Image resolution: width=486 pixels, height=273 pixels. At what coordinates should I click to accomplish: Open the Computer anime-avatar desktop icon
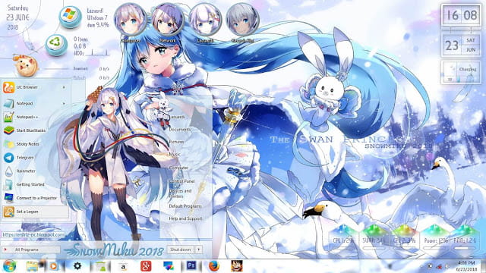tap(131, 22)
